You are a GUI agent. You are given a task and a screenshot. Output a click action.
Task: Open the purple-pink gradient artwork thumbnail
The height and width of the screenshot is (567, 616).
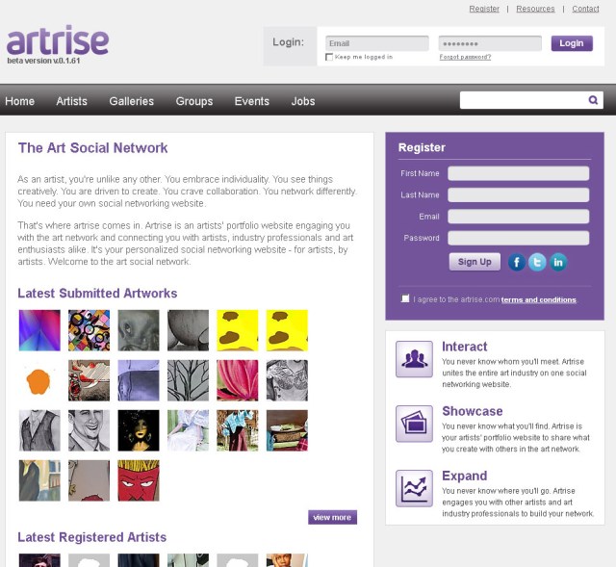(39, 330)
